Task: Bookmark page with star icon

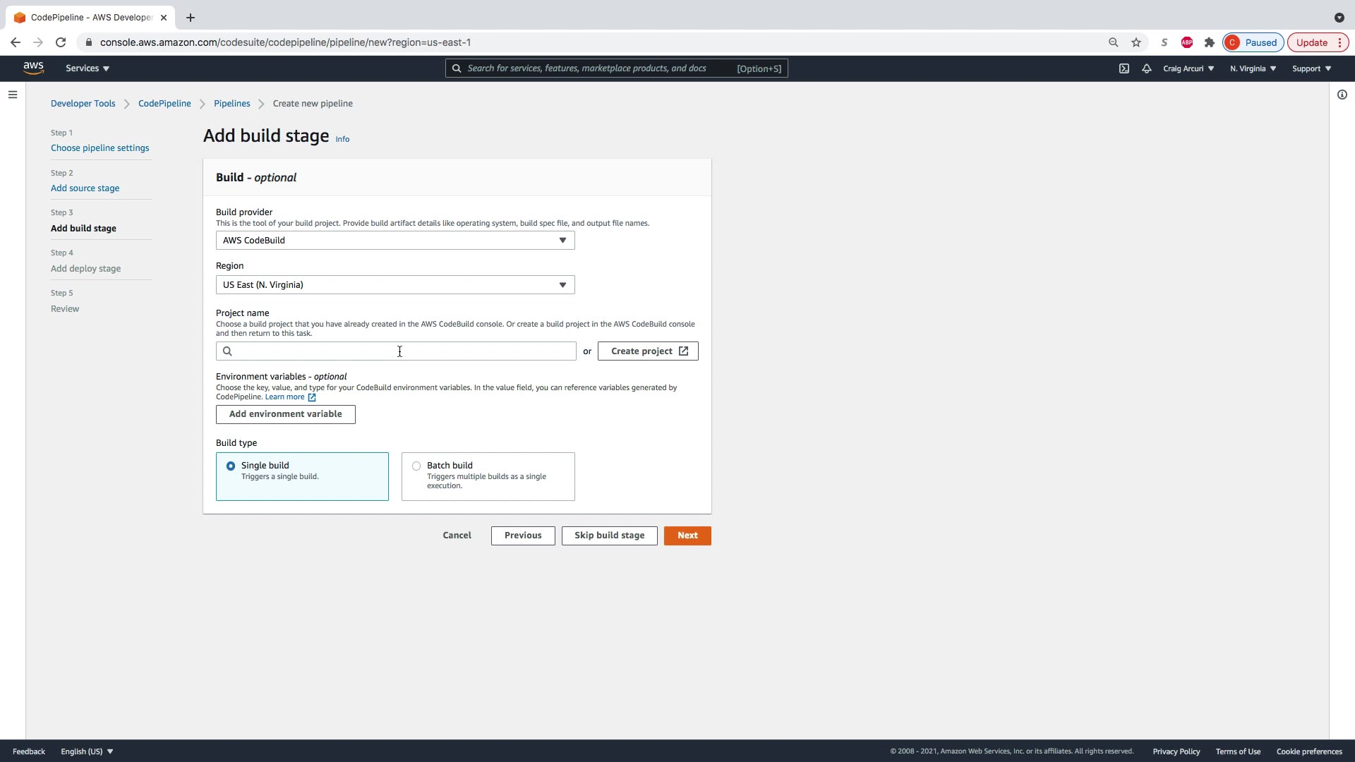Action: (1136, 42)
